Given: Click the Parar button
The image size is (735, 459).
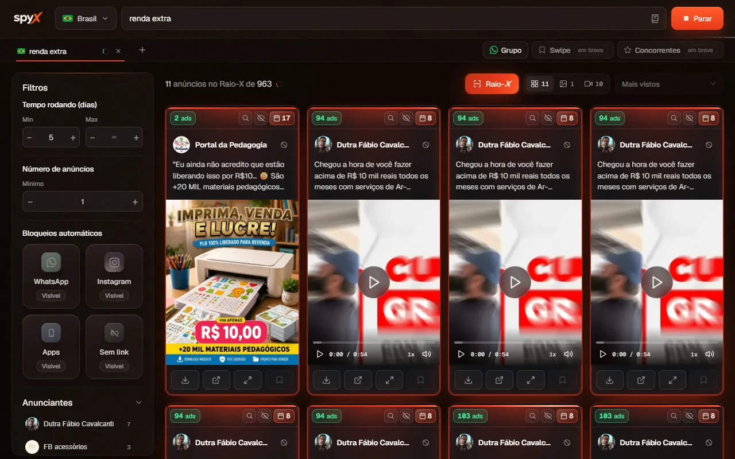Looking at the screenshot, I should 697,18.
